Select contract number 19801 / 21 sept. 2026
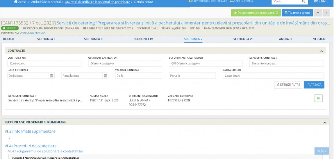334x159 pixels. tap(104, 100)
